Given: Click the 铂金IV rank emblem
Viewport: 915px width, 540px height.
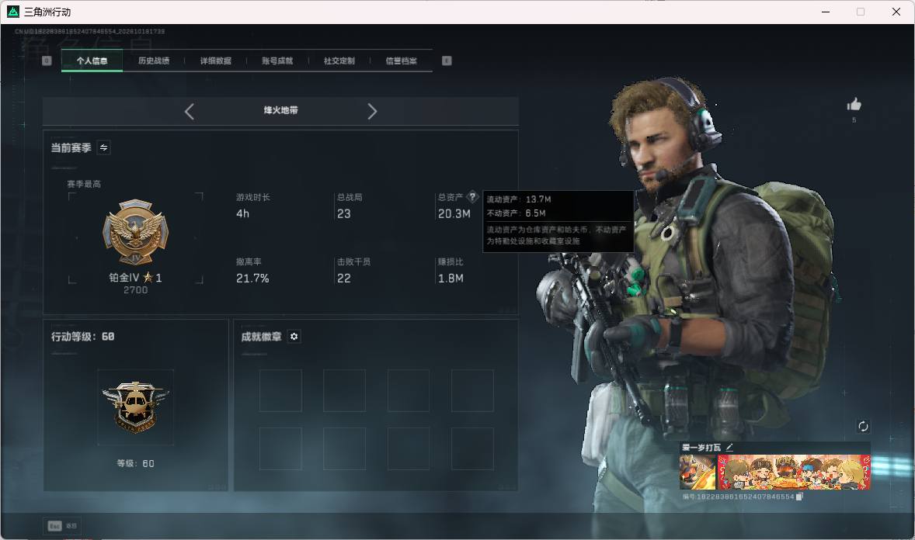Looking at the screenshot, I should tap(135, 232).
